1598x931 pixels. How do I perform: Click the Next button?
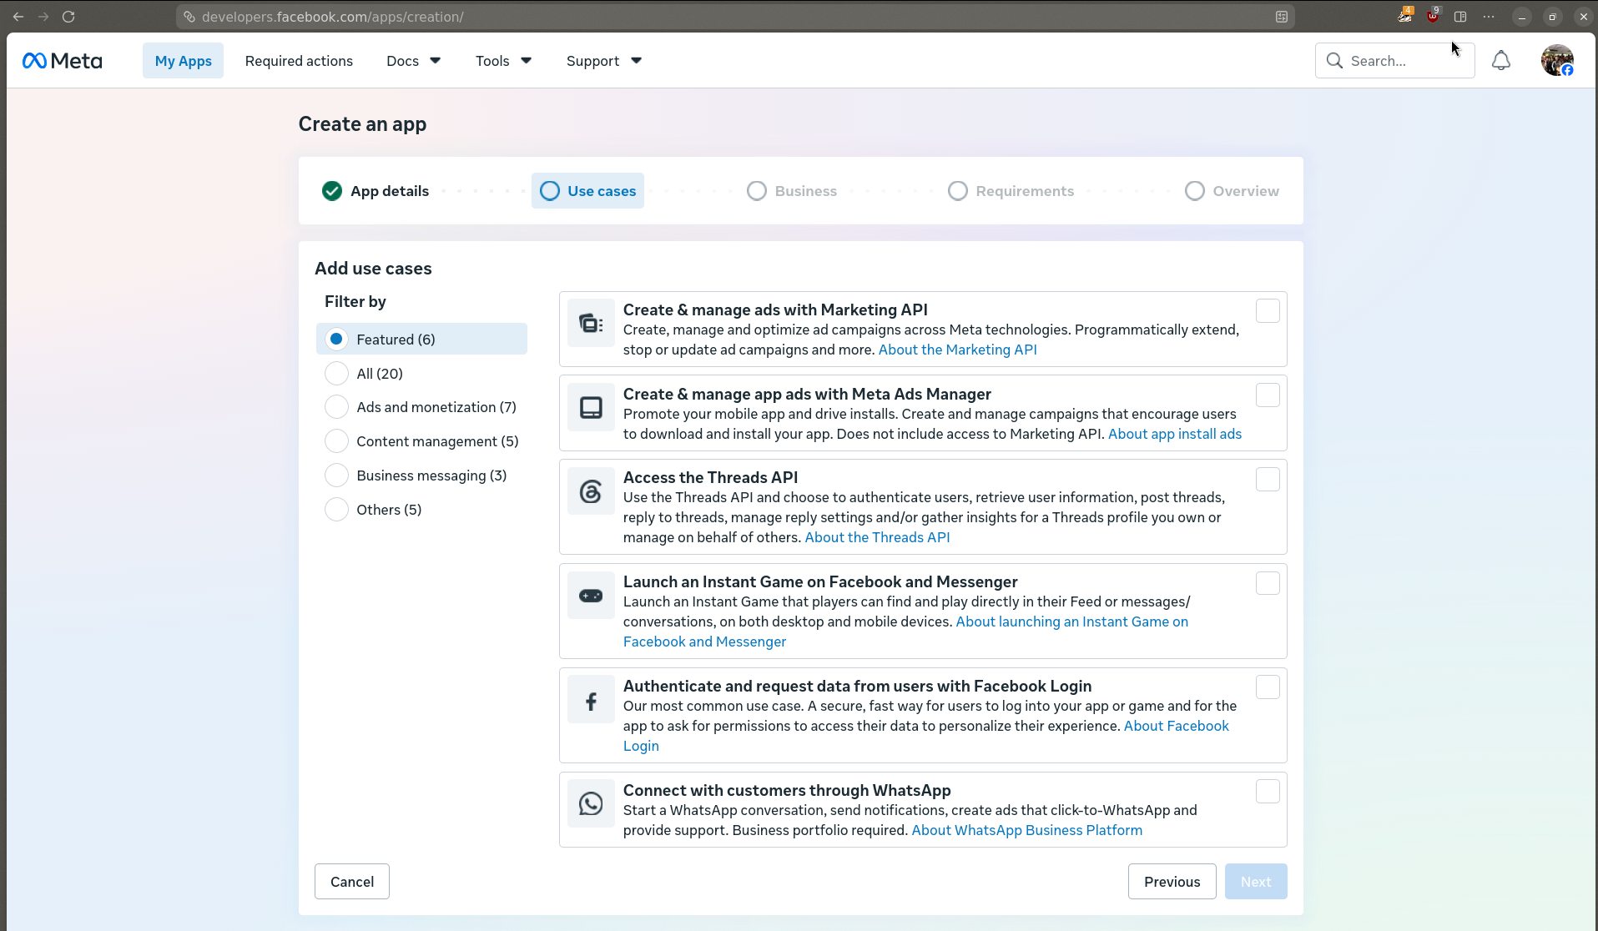coord(1255,882)
